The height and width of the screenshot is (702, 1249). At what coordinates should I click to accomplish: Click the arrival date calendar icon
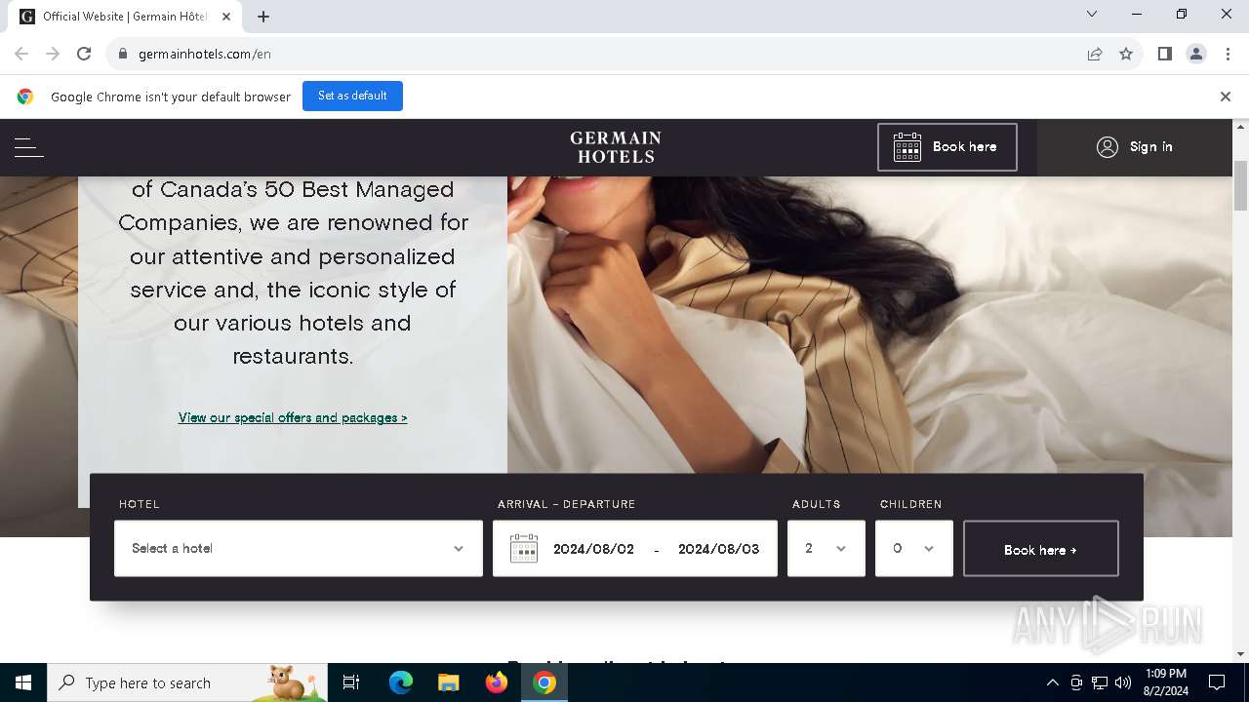(x=524, y=548)
